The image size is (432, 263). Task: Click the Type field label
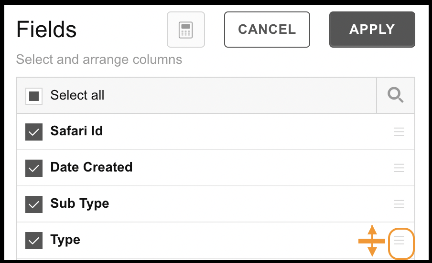coord(65,240)
